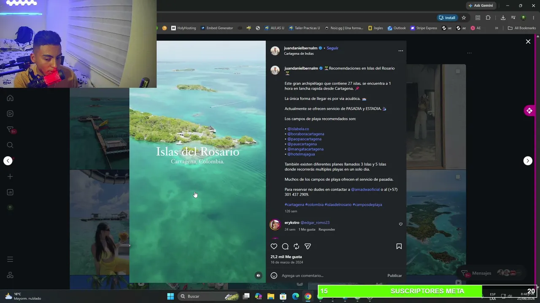Open the Embed Generator bookmark
540x303 pixels.
tap(217, 28)
